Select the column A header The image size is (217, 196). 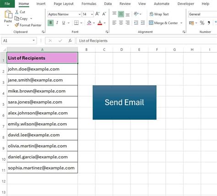coord(42,49)
